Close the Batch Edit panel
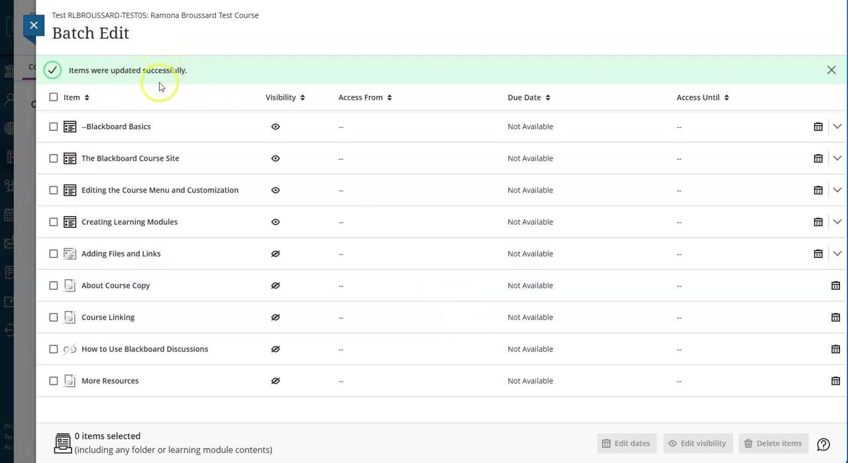The width and height of the screenshot is (848, 463). click(x=34, y=25)
